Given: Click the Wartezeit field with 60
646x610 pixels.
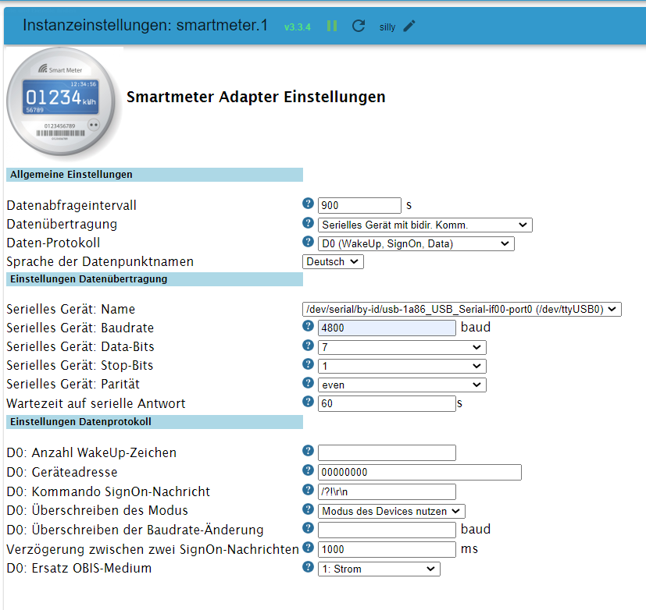Looking at the screenshot, I should [x=387, y=403].
